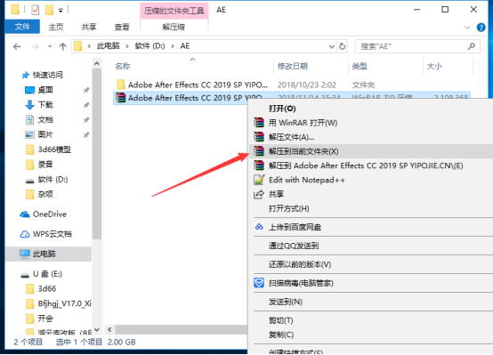Open the 文件 ribbon tab
This screenshot has height=355, width=493.
pyautogui.click(x=22, y=27)
